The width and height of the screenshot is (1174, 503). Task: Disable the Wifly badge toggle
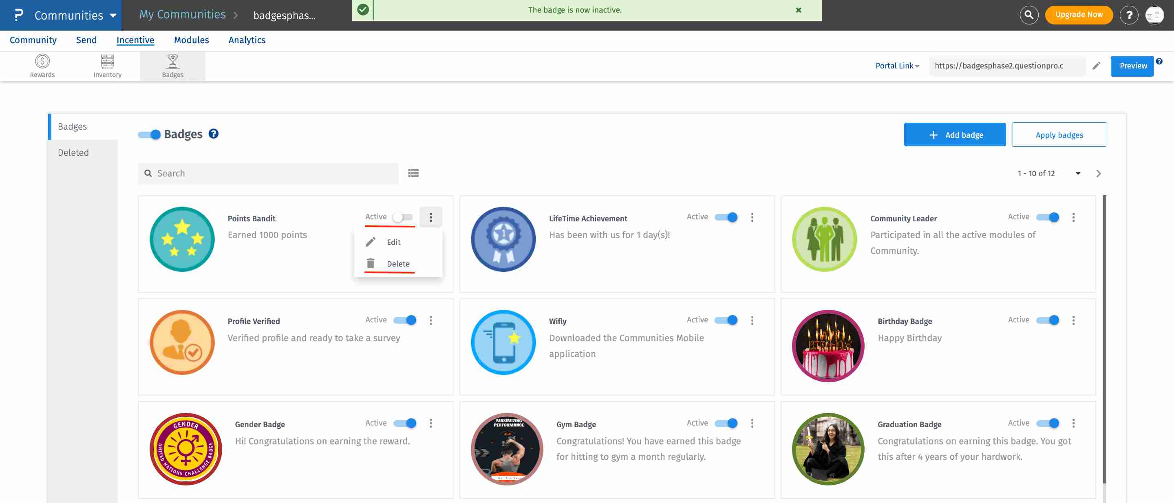pyautogui.click(x=726, y=320)
